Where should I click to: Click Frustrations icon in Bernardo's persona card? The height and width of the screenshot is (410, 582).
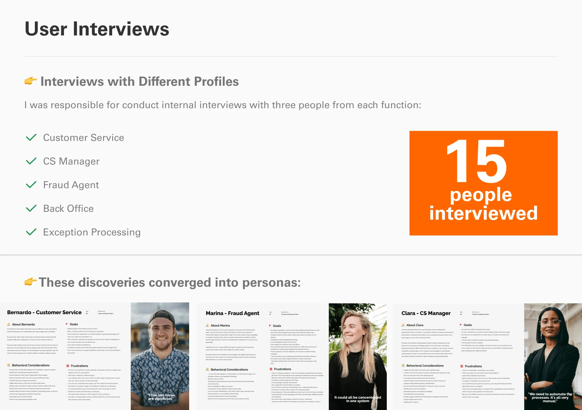point(68,366)
